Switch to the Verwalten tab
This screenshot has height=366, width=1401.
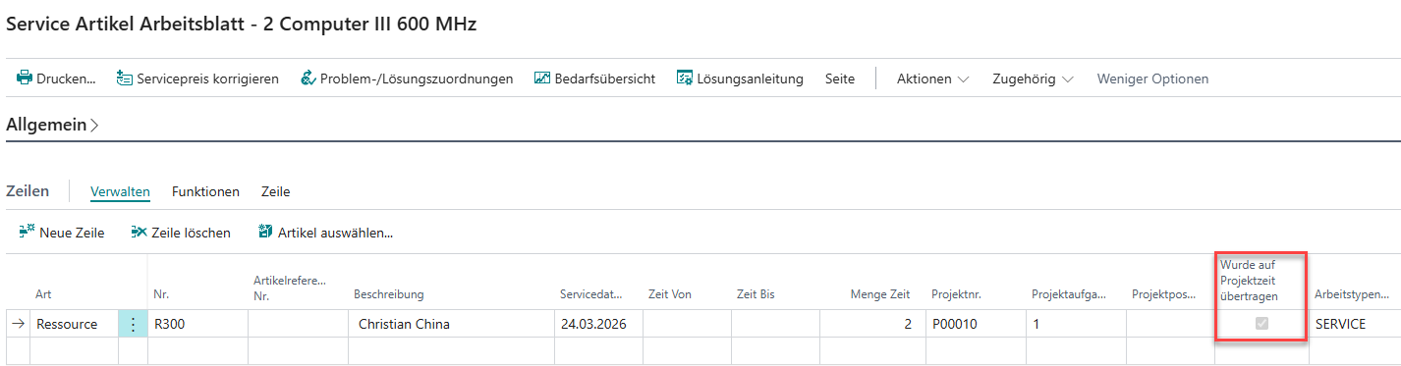(x=120, y=191)
